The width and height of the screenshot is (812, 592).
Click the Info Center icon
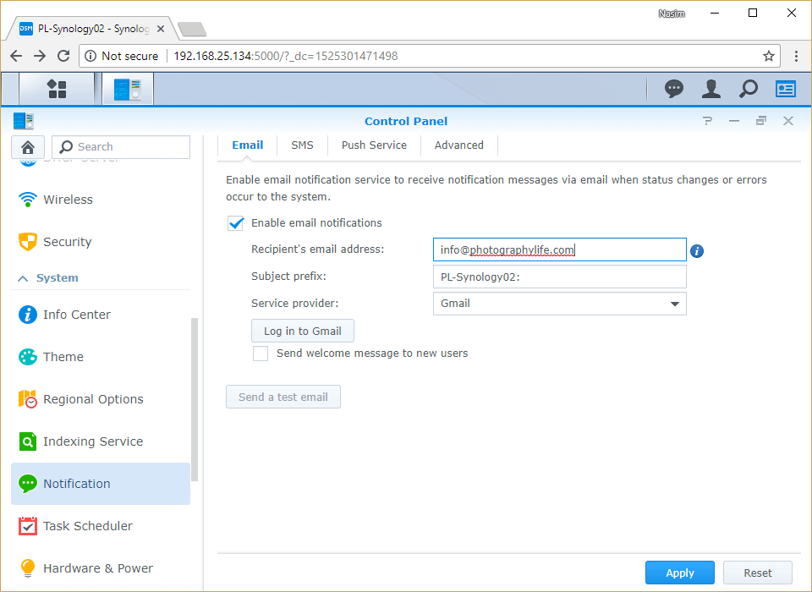pos(27,315)
